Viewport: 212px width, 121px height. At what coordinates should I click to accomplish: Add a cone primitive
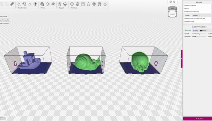coord(88,4)
